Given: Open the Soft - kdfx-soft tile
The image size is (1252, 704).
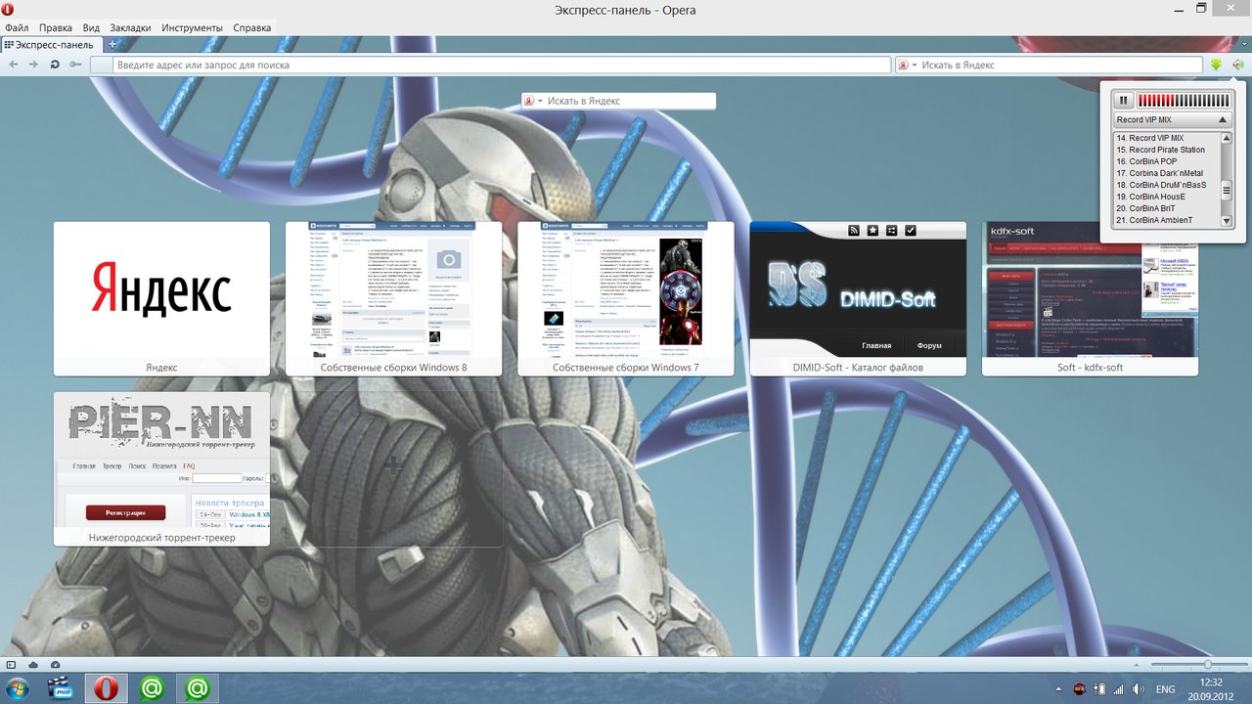Looking at the screenshot, I should click(1091, 298).
